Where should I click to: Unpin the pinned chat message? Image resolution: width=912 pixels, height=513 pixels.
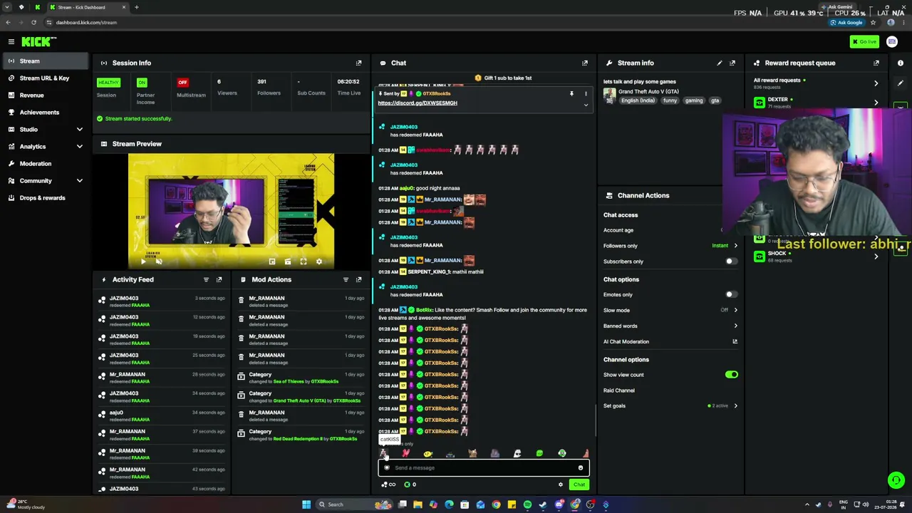[x=571, y=93]
